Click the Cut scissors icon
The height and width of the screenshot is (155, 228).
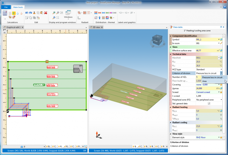pos(34,13)
